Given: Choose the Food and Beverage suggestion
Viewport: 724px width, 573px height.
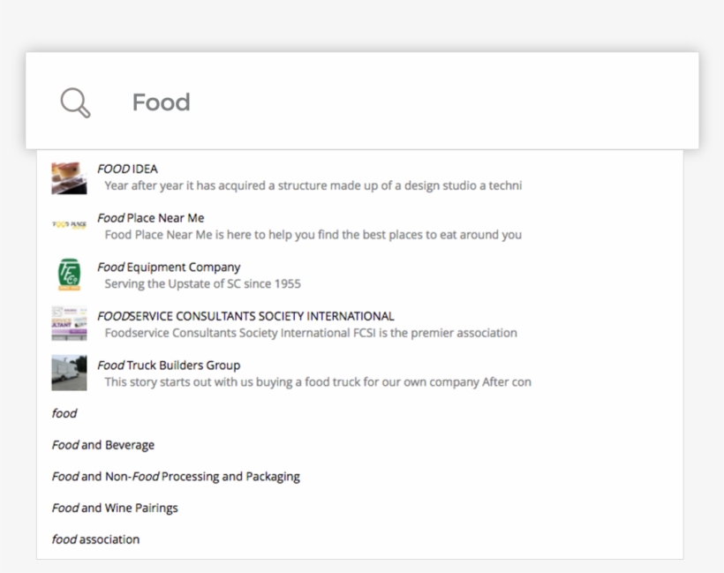Looking at the screenshot, I should (x=103, y=445).
